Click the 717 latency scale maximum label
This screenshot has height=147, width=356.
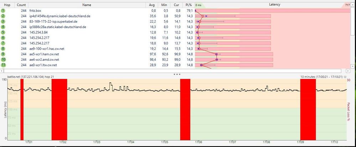point(347,5)
